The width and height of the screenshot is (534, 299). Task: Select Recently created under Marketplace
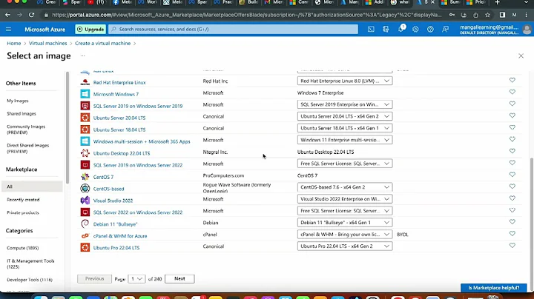click(23, 200)
